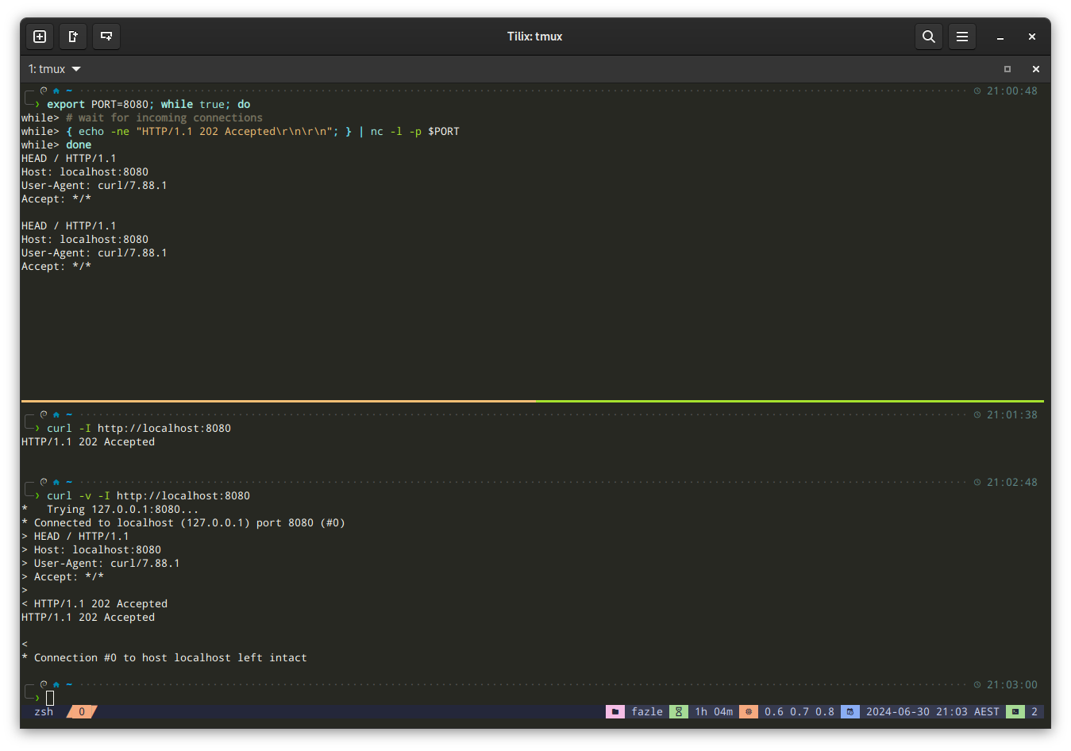Click the '# wait for incoming connections' comment
The height and width of the screenshot is (751, 1071).
(x=164, y=117)
